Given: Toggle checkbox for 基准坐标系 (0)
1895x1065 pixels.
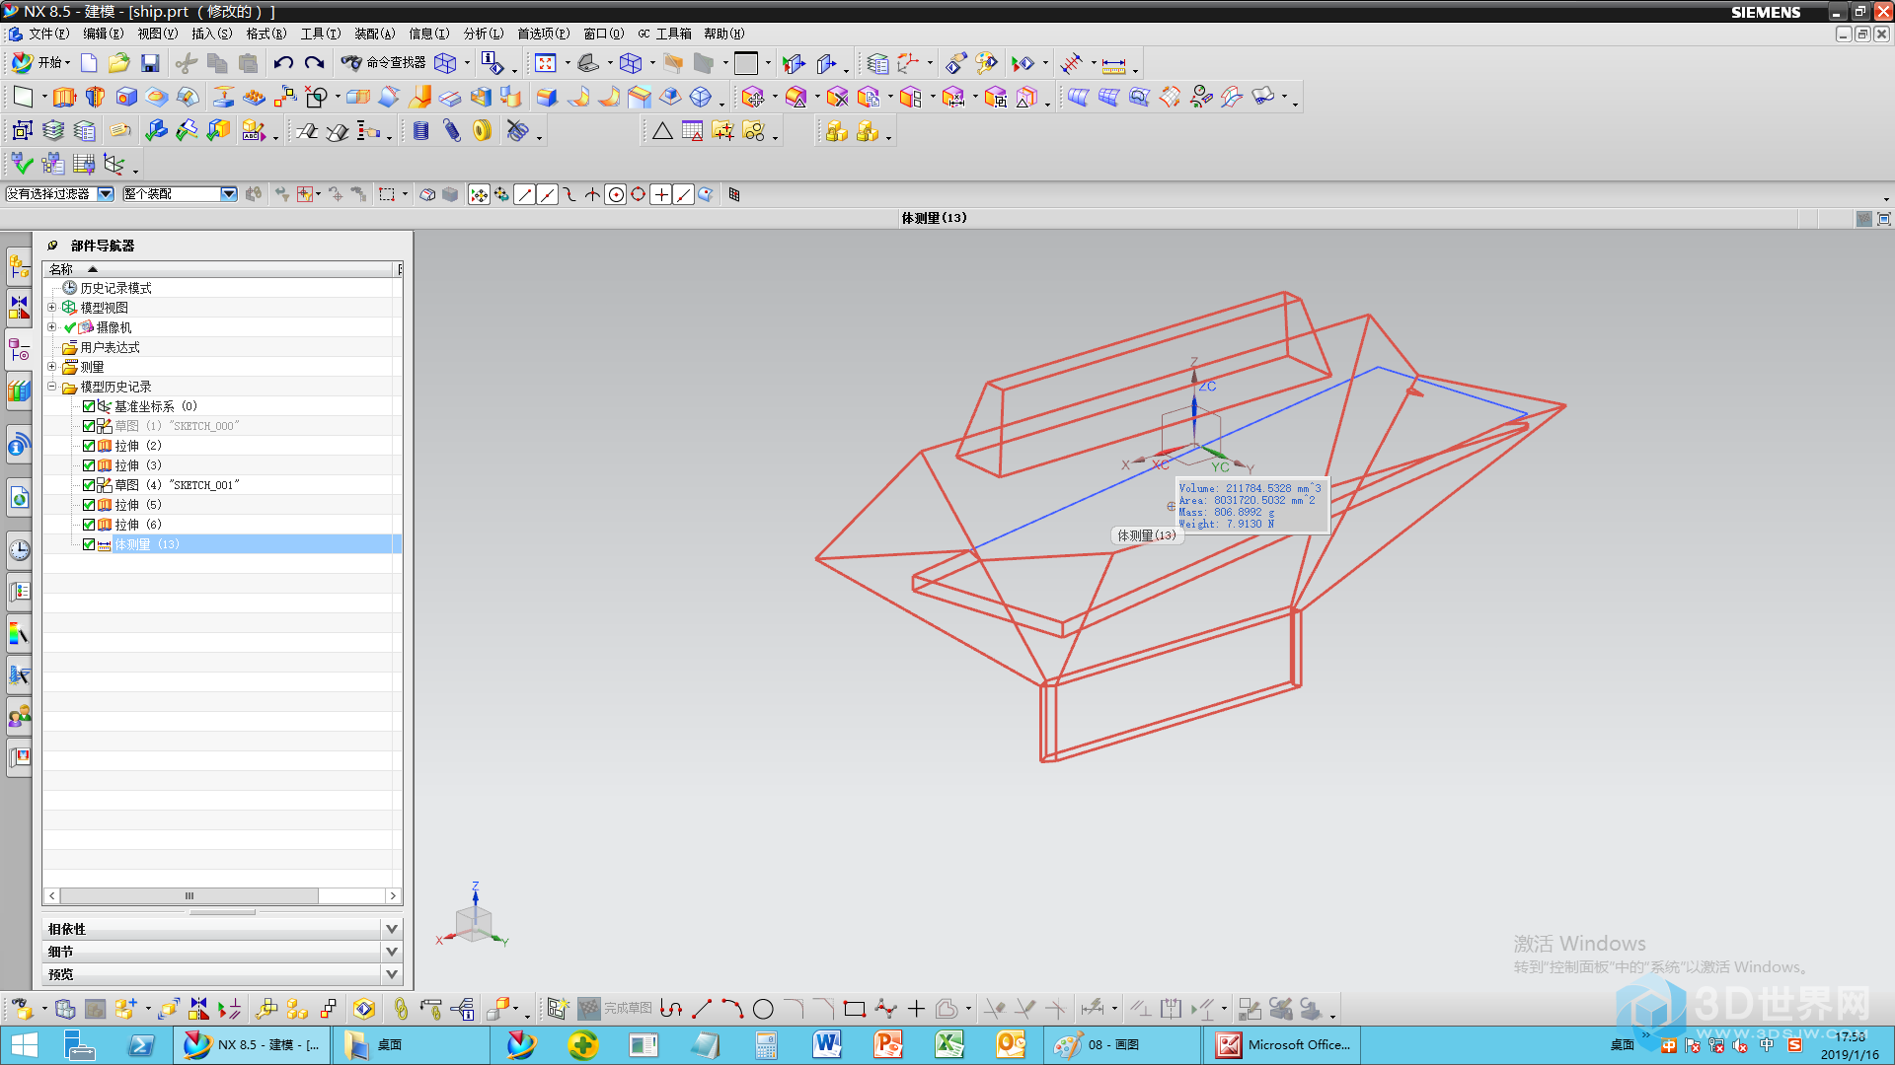Looking at the screenshot, I should pyautogui.click(x=89, y=406).
